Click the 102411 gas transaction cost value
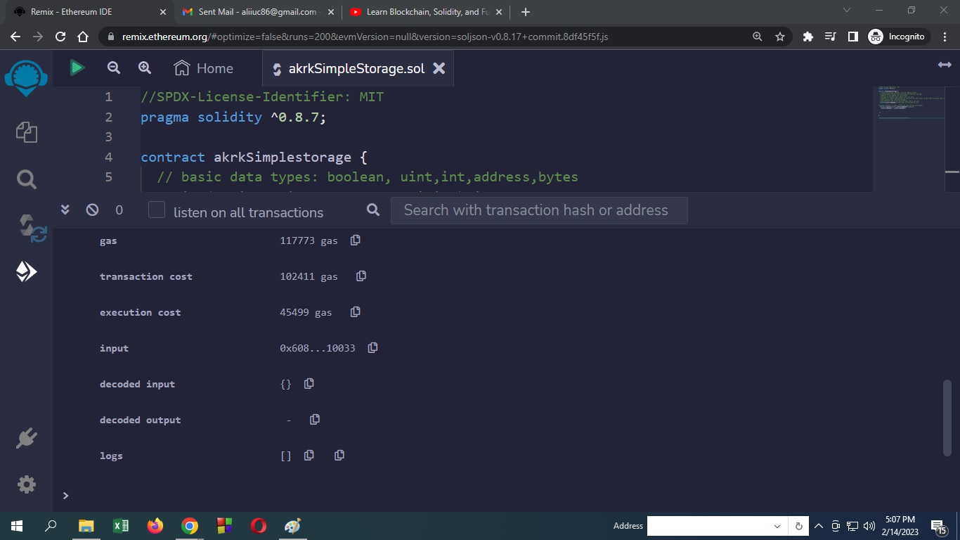960x540 pixels. (x=309, y=276)
